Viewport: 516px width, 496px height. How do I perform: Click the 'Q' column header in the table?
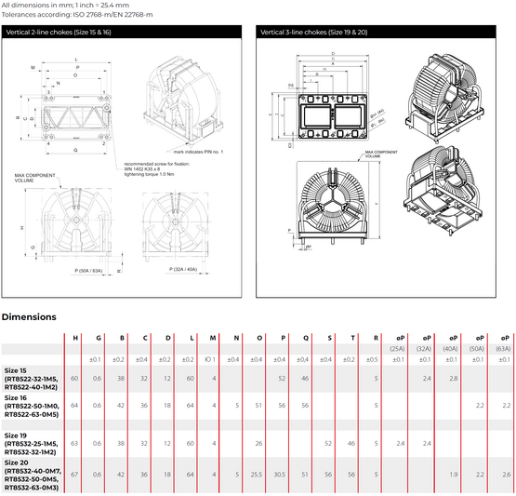pos(306,338)
